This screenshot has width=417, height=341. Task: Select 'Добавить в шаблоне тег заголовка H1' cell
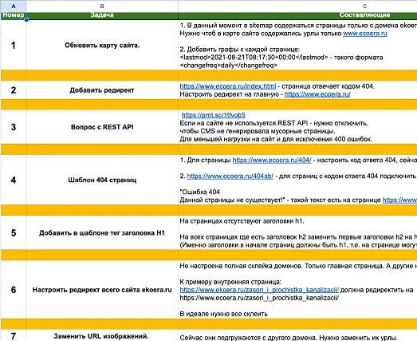tap(102, 233)
